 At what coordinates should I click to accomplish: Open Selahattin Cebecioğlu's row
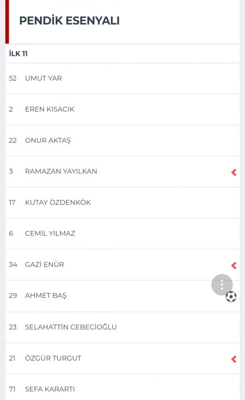tap(122, 327)
